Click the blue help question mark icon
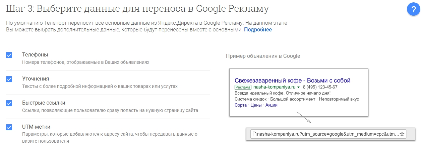 click(x=413, y=10)
